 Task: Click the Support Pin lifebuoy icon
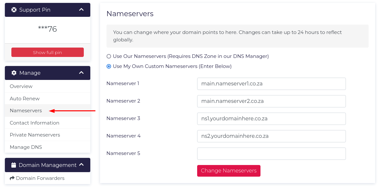(14, 10)
